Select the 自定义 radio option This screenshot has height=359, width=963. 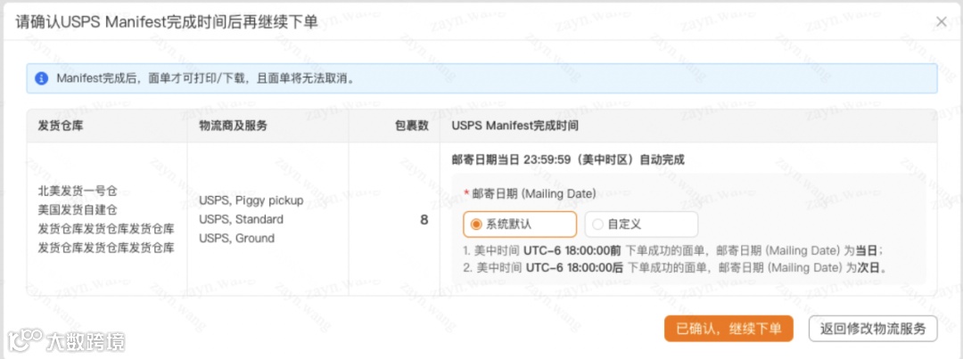click(641, 224)
